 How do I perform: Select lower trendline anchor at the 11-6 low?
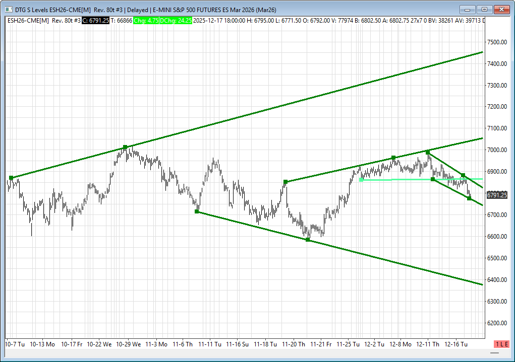(197, 211)
